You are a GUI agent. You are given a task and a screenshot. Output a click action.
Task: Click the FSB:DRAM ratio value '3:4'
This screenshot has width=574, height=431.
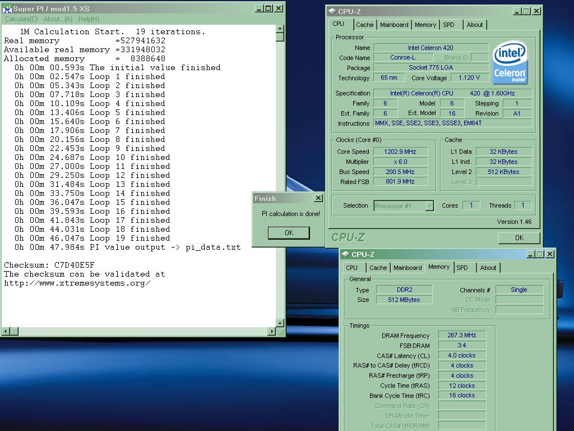(x=462, y=345)
